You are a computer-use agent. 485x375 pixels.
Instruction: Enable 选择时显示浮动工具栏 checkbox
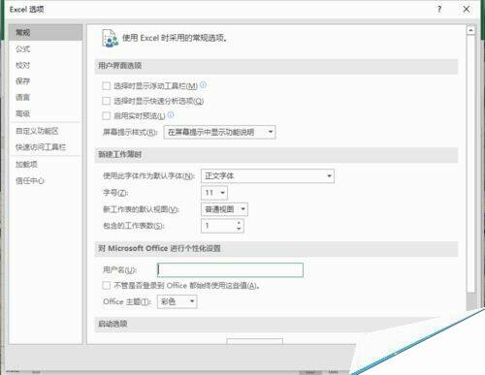(106, 86)
